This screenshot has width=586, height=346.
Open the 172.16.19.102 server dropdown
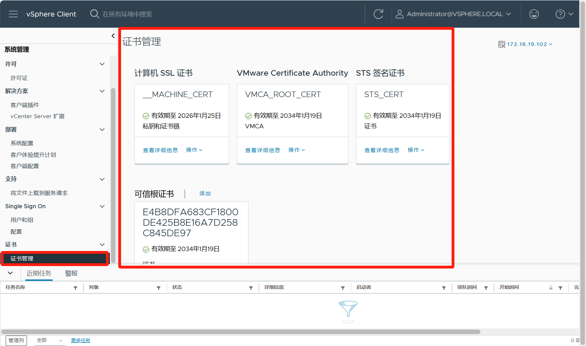coord(526,44)
